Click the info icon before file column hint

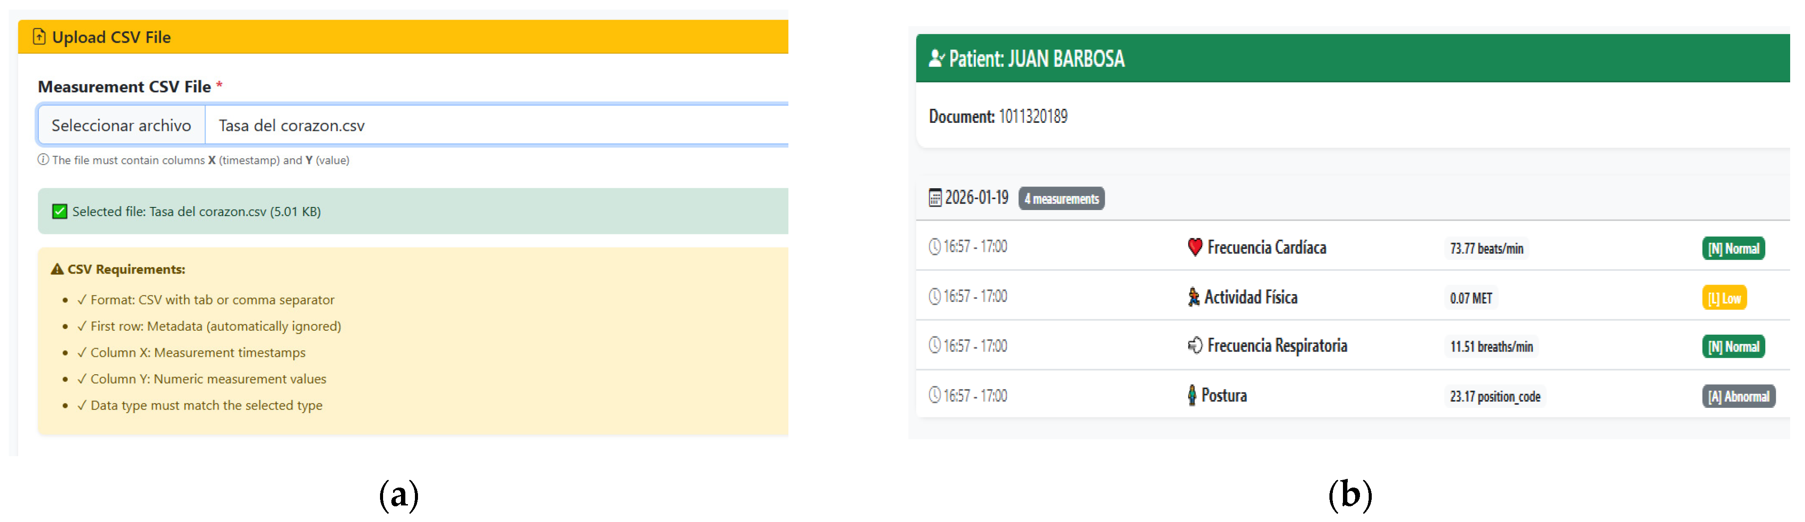(x=44, y=159)
